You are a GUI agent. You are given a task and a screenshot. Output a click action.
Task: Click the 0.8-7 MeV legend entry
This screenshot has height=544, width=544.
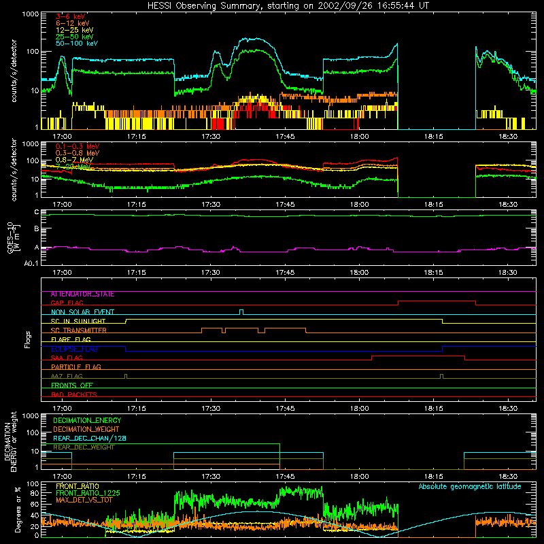74,160
